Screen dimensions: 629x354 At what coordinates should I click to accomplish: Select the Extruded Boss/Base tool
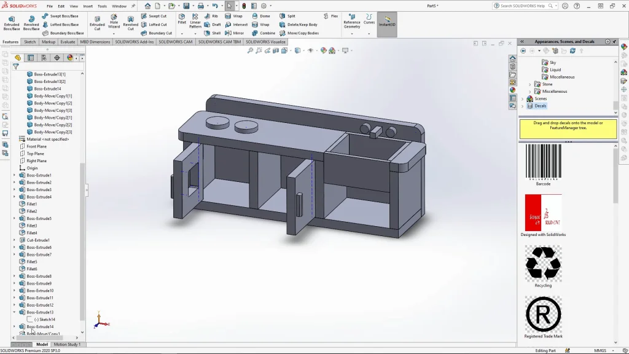pyautogui.click(x=12, y=22)
